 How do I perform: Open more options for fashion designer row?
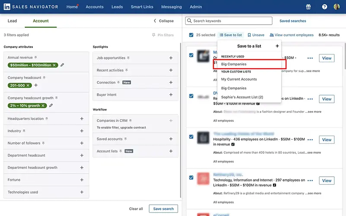tap(310, 99)
